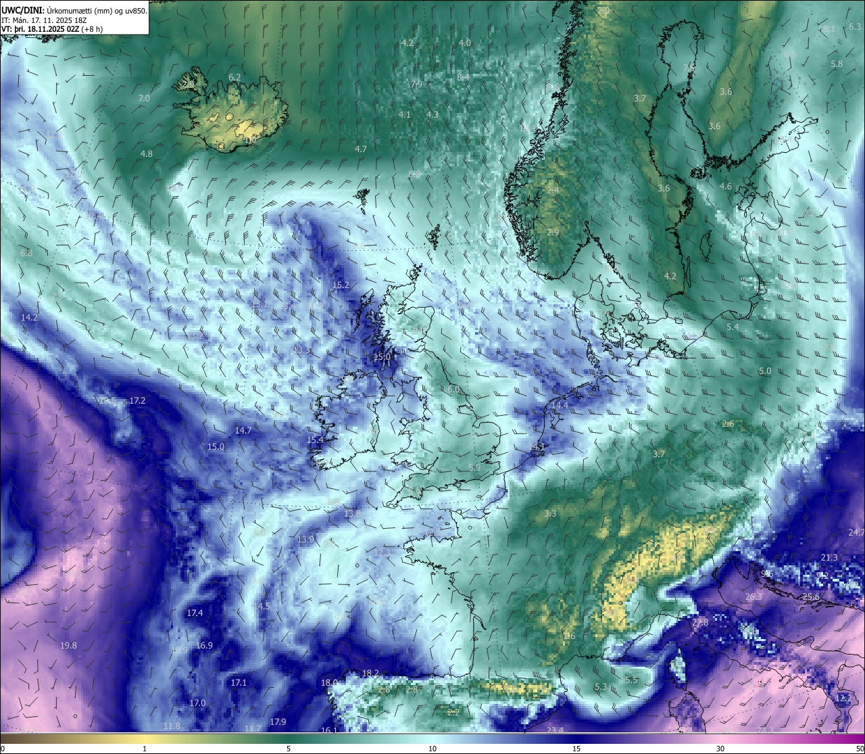The width and height of the screenshot is (865, 754).
Task: Click the '2.4' value over Norway
Action: pyautogui.click(x=553, y=191)
